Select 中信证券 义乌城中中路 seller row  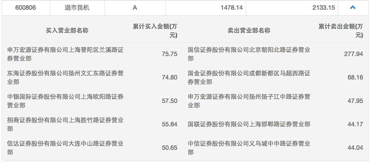(249, 148)
